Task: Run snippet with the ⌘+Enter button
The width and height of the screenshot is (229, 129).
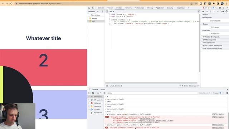Action: coord(184,86)
